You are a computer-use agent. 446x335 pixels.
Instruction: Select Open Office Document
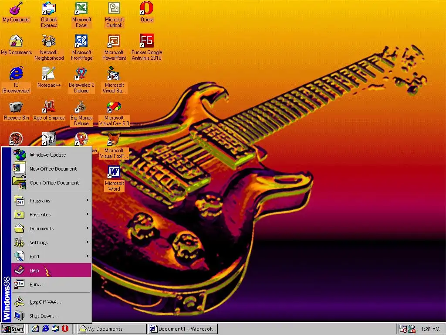51,183
